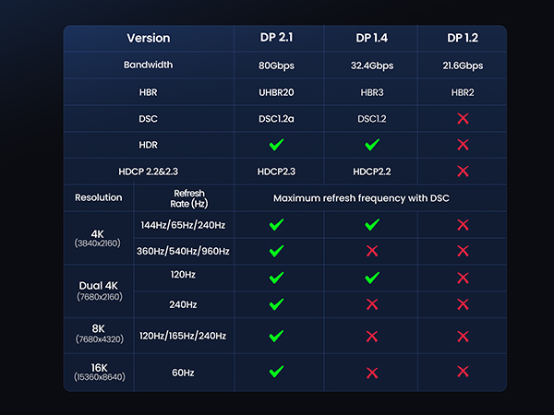
Task: Click the 144Hz/65Hz/240Hz refresh rate cell
Action: (x=183, y=225)
